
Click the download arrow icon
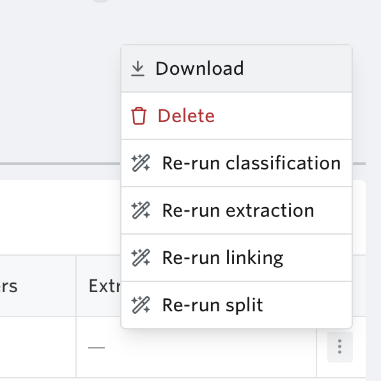[x=138, y=68]
